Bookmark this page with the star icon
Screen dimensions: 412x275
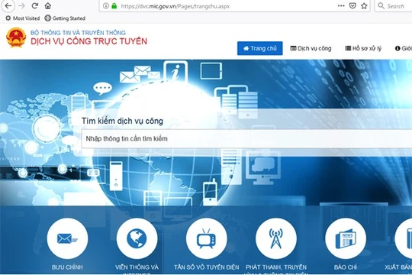click(x=364, y=6)
